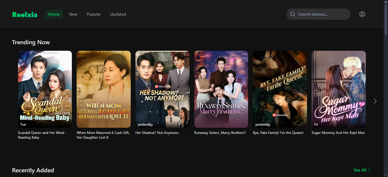The height and width of the screenshot is (177, 388).
Task: Select the Sugar Mommy And Her Kept Man poster
Action: [x=338, y=89]
